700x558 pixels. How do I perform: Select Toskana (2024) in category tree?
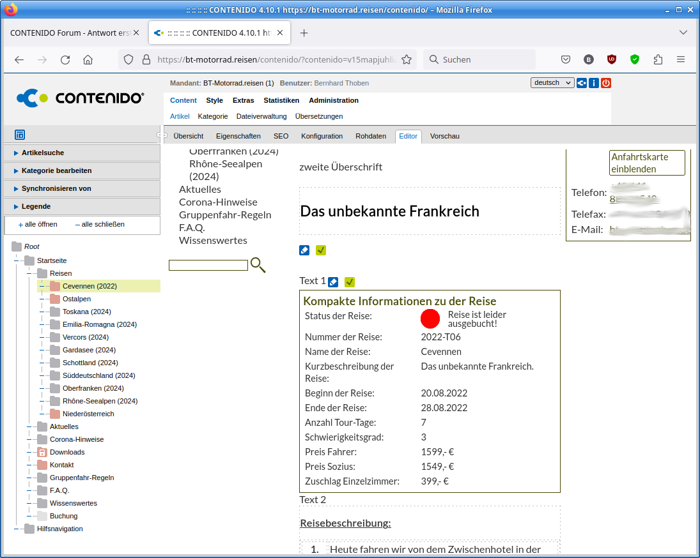86,312
